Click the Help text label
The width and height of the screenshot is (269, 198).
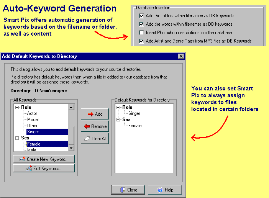click(x=169, y=190)
